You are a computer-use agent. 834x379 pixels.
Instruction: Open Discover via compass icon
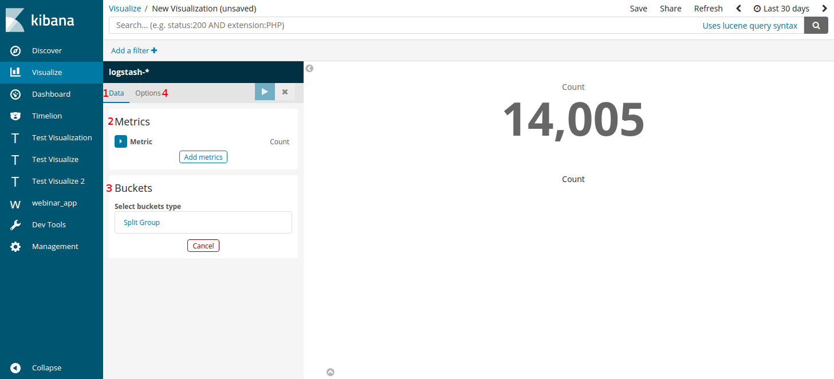click(15, 51)
